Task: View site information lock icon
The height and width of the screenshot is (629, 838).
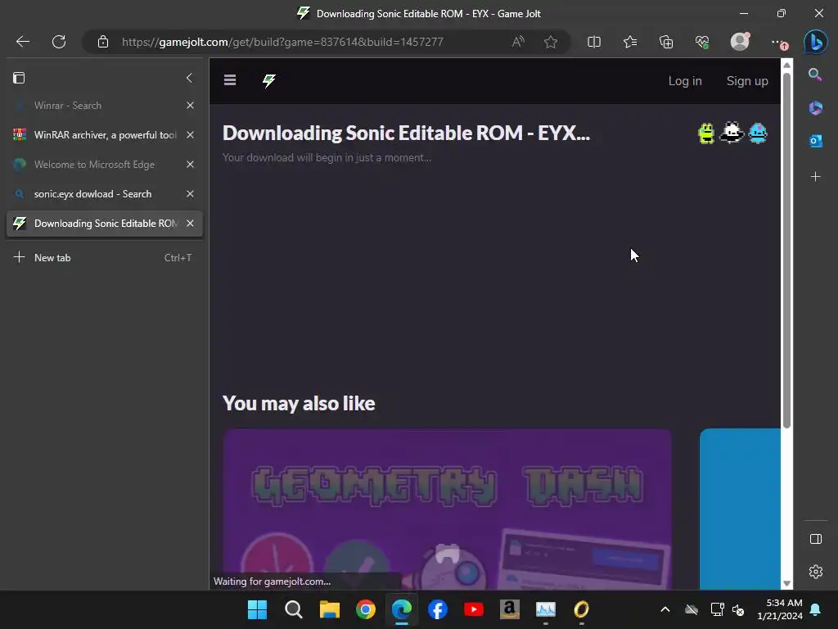Action: [x=103, y=42]
